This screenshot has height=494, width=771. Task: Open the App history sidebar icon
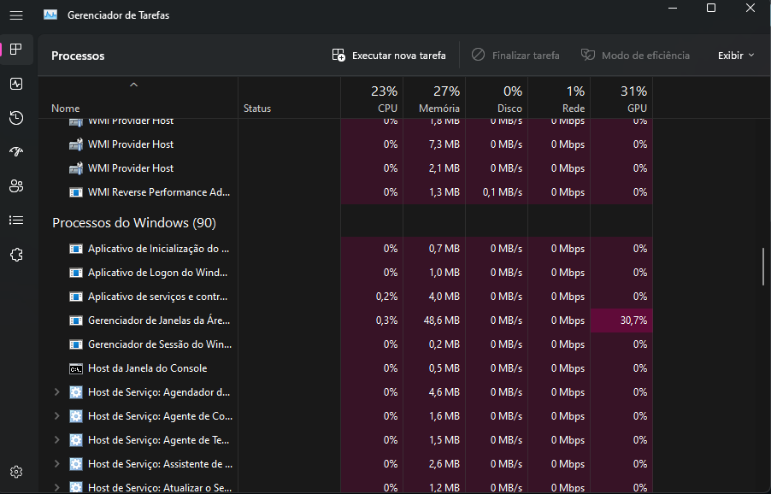pos(16,118)
